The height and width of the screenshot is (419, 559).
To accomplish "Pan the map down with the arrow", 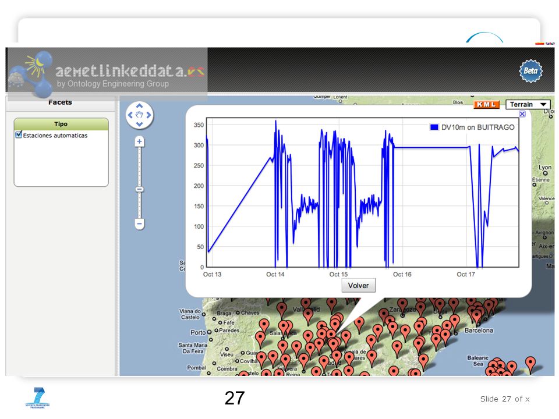I will click(139, 124).
